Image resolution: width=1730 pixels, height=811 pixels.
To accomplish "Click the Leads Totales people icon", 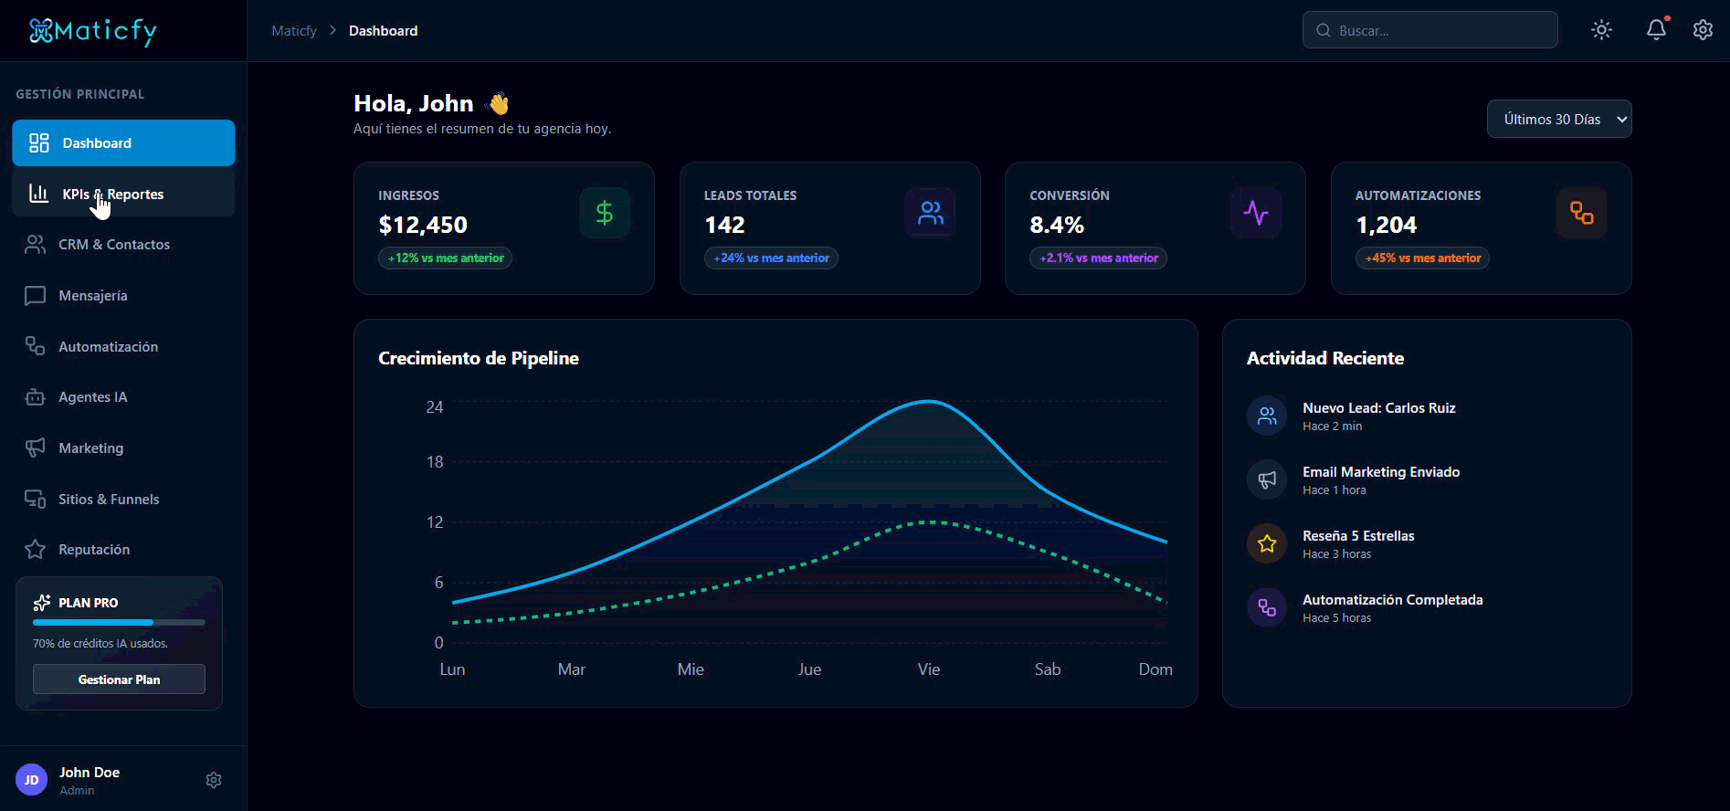I will pos(931,213).
